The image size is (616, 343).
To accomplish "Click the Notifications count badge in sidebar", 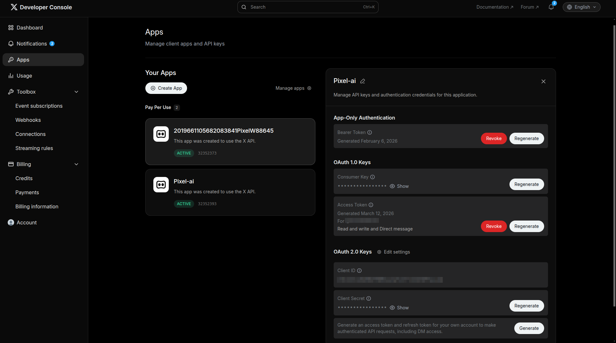I will click(52, 44).
